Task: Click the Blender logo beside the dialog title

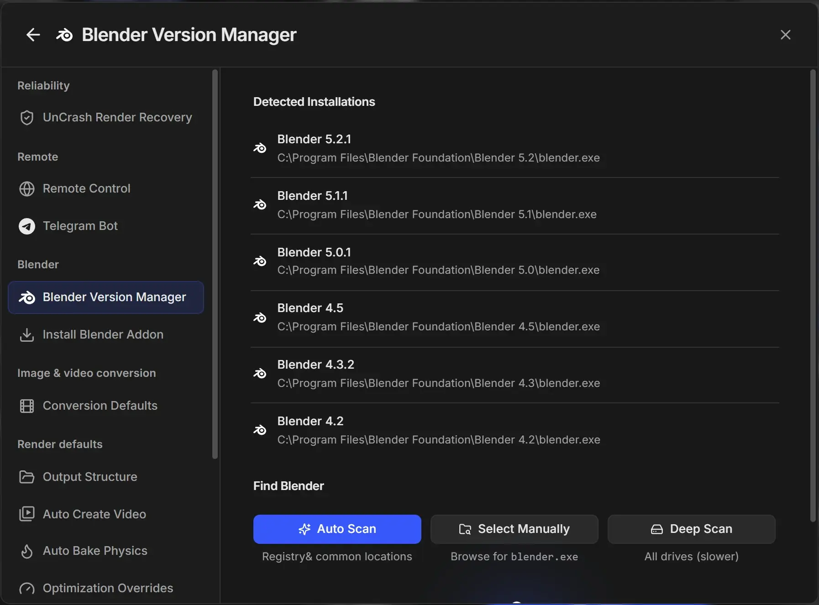Action: [x=64, y=35]
